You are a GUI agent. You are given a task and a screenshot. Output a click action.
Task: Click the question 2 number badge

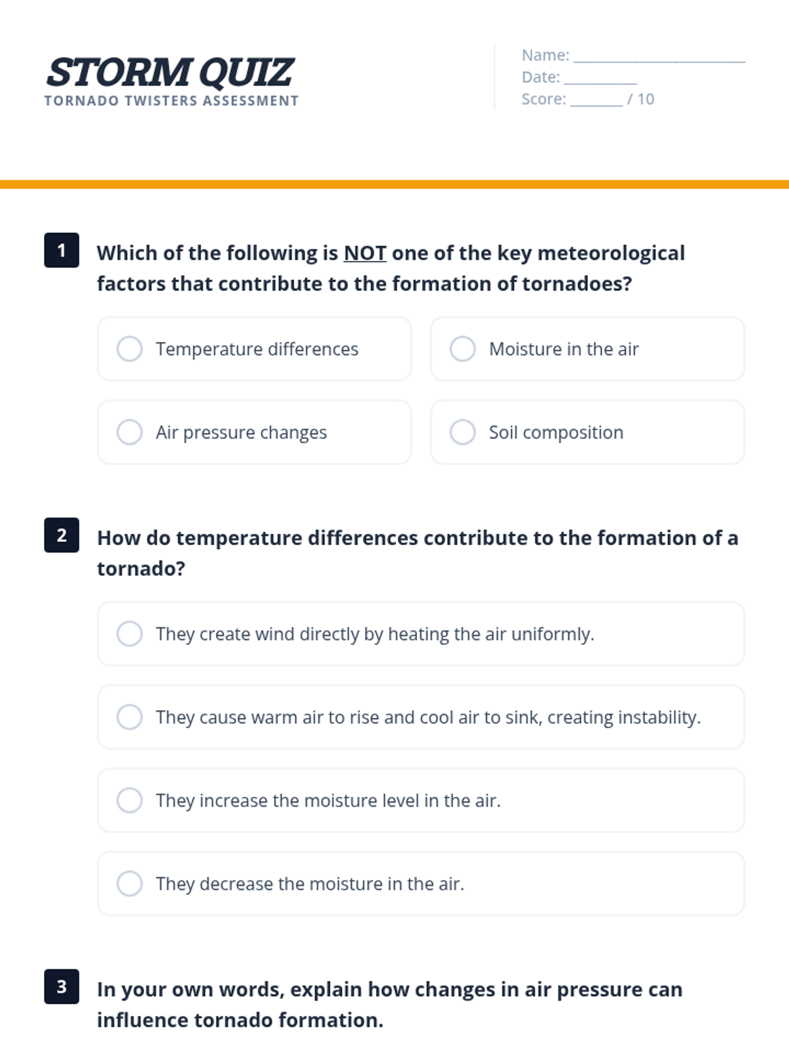(62, 535)
